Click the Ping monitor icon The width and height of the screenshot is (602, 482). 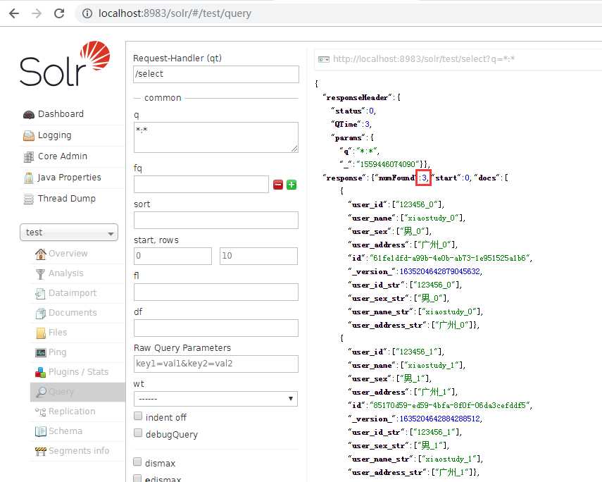40,352
